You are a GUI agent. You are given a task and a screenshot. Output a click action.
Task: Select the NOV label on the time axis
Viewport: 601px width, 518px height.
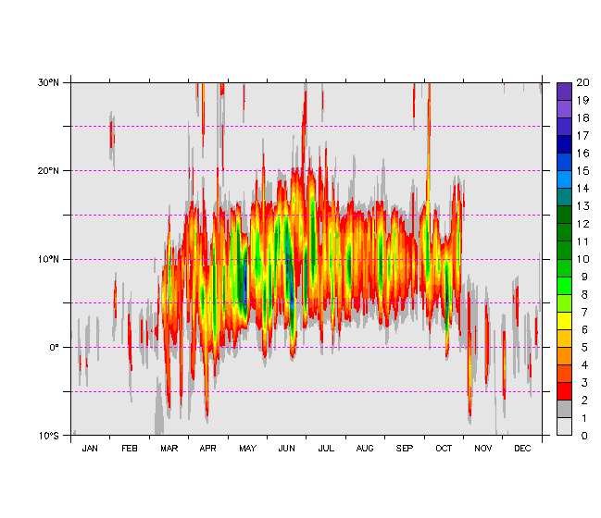(x=483, y=449)
